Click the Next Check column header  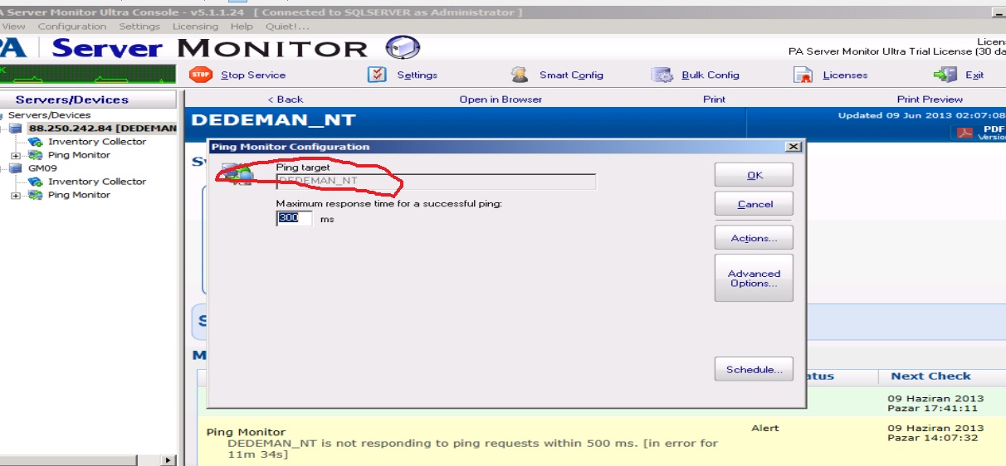coord(930,376)
